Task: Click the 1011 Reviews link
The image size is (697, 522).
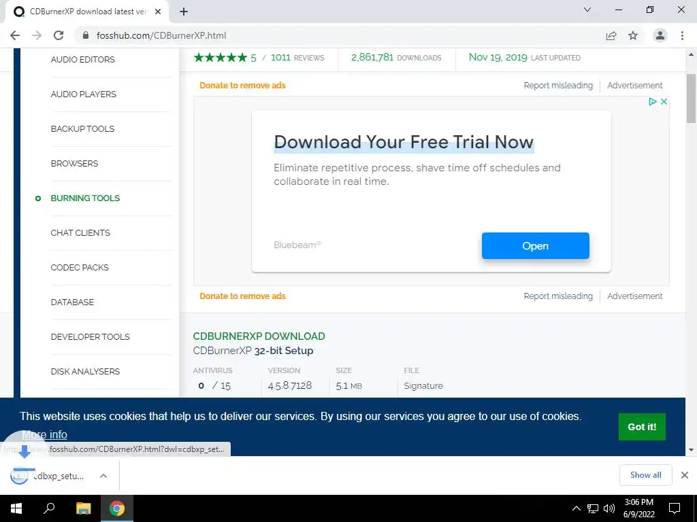Action: coord(297,57)
